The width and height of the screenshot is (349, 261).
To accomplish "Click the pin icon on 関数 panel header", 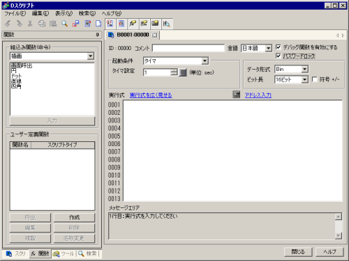I will [x=98, y=35].
